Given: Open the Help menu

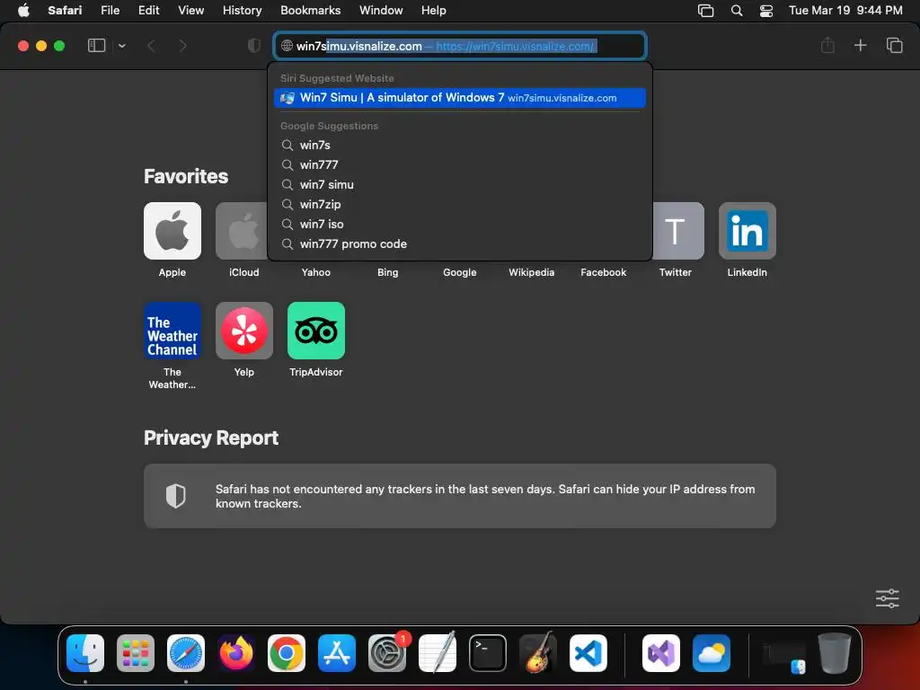Looking at the screenshot, I should pyautogui.click(x=434, y=10).
